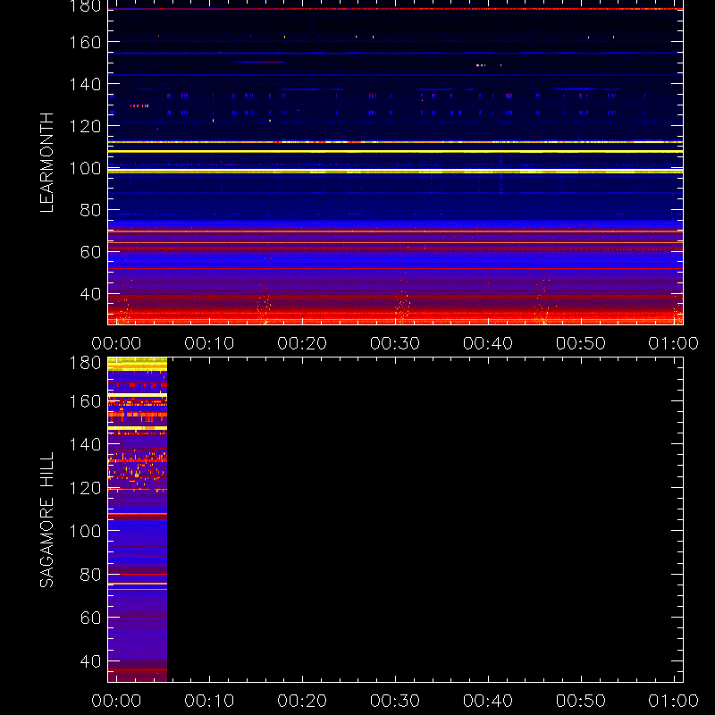Pick the 60 tick label on Sagamore Hill plot
The height and width of the screenshot is (715, 715).
tap(90, 618)
